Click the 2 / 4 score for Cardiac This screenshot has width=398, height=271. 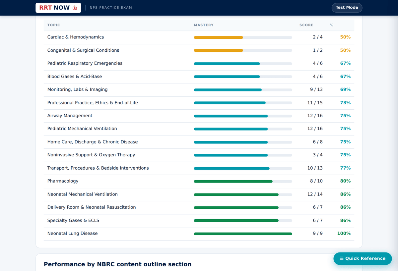click(318, 37)
